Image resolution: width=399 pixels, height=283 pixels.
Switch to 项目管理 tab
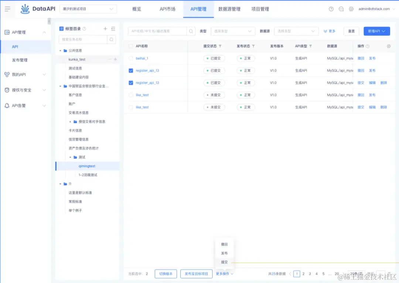(260, 9)
